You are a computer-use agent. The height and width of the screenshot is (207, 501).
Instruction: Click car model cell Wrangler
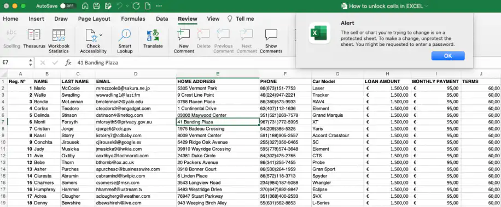tap(337, 182)
